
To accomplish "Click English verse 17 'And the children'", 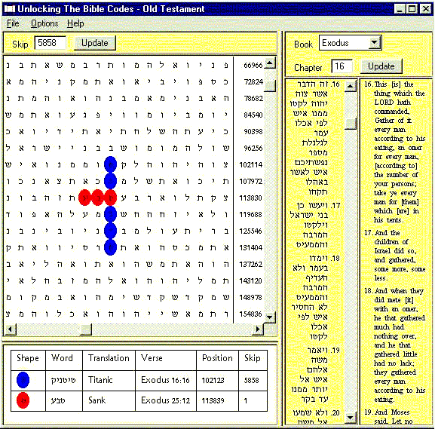I will pos(391,237).
